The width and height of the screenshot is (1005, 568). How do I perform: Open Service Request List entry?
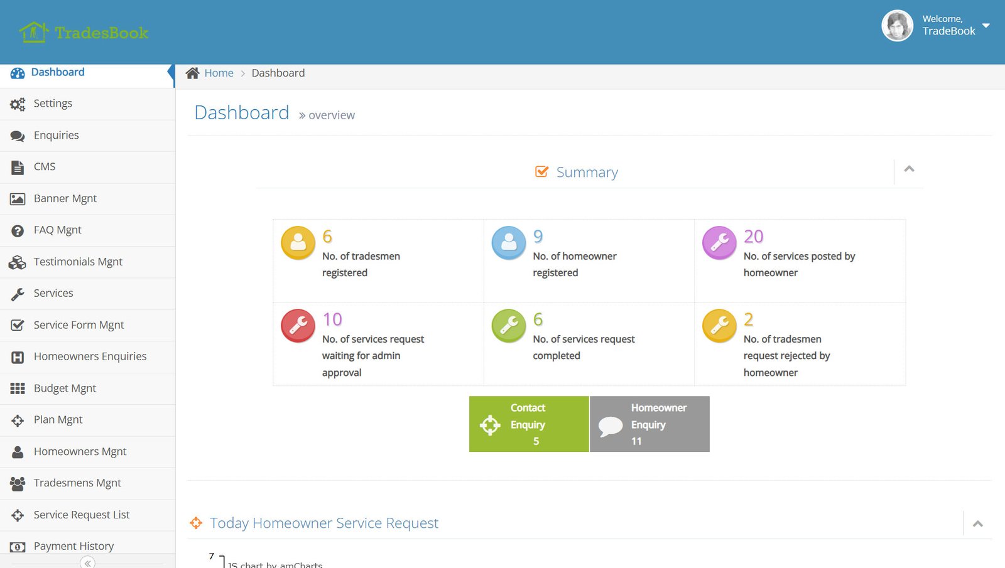pyautogui.click(x=87, y=515)
